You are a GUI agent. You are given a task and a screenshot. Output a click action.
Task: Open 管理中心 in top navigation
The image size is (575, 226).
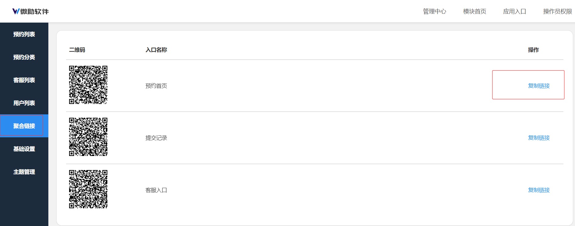click(434, 11)
